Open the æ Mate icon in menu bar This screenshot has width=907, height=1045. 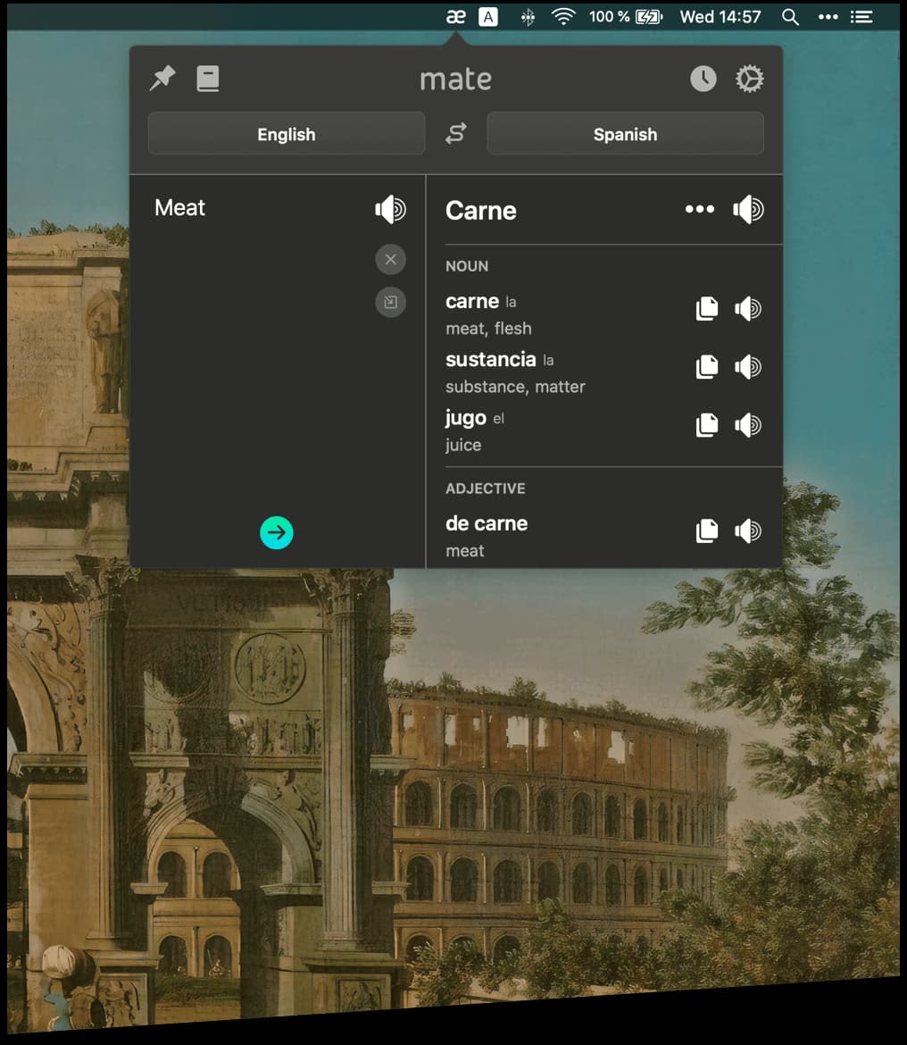pos(455,15)
